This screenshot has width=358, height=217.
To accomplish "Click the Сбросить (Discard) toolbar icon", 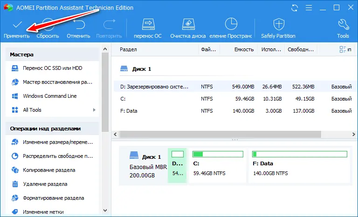I will (48, 27).
